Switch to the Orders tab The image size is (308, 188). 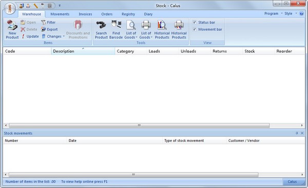click(x=107, y=14)
